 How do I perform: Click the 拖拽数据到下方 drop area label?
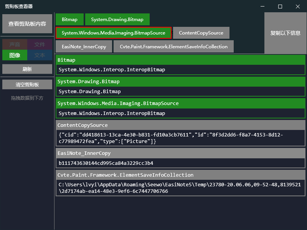27,98
